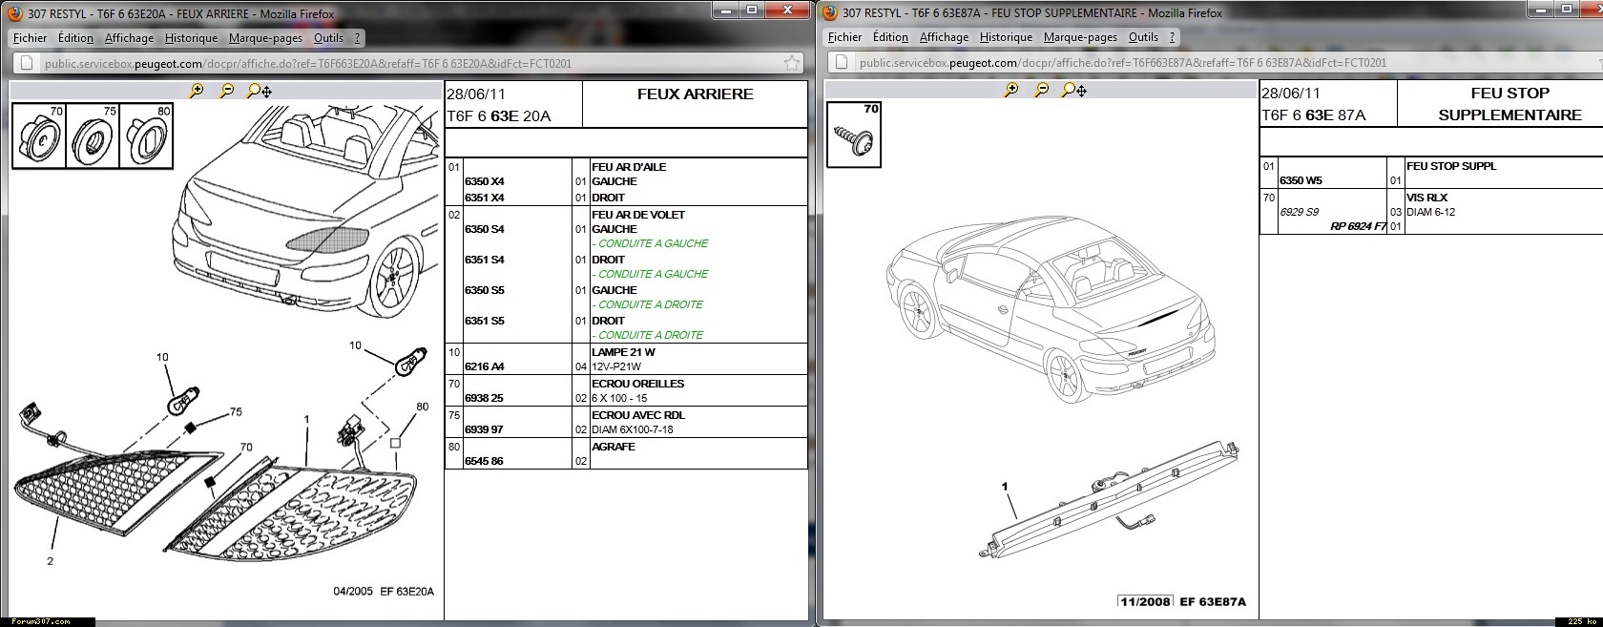Focus the address bar in the FEUX ARRIERE window

tap(410, 64)
